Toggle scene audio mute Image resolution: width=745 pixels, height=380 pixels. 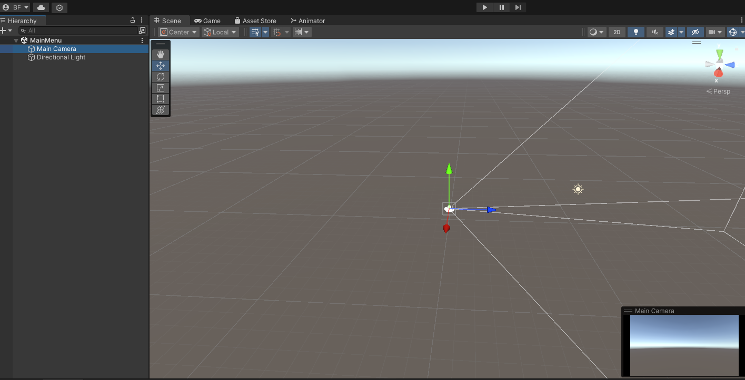coord(655,32)
